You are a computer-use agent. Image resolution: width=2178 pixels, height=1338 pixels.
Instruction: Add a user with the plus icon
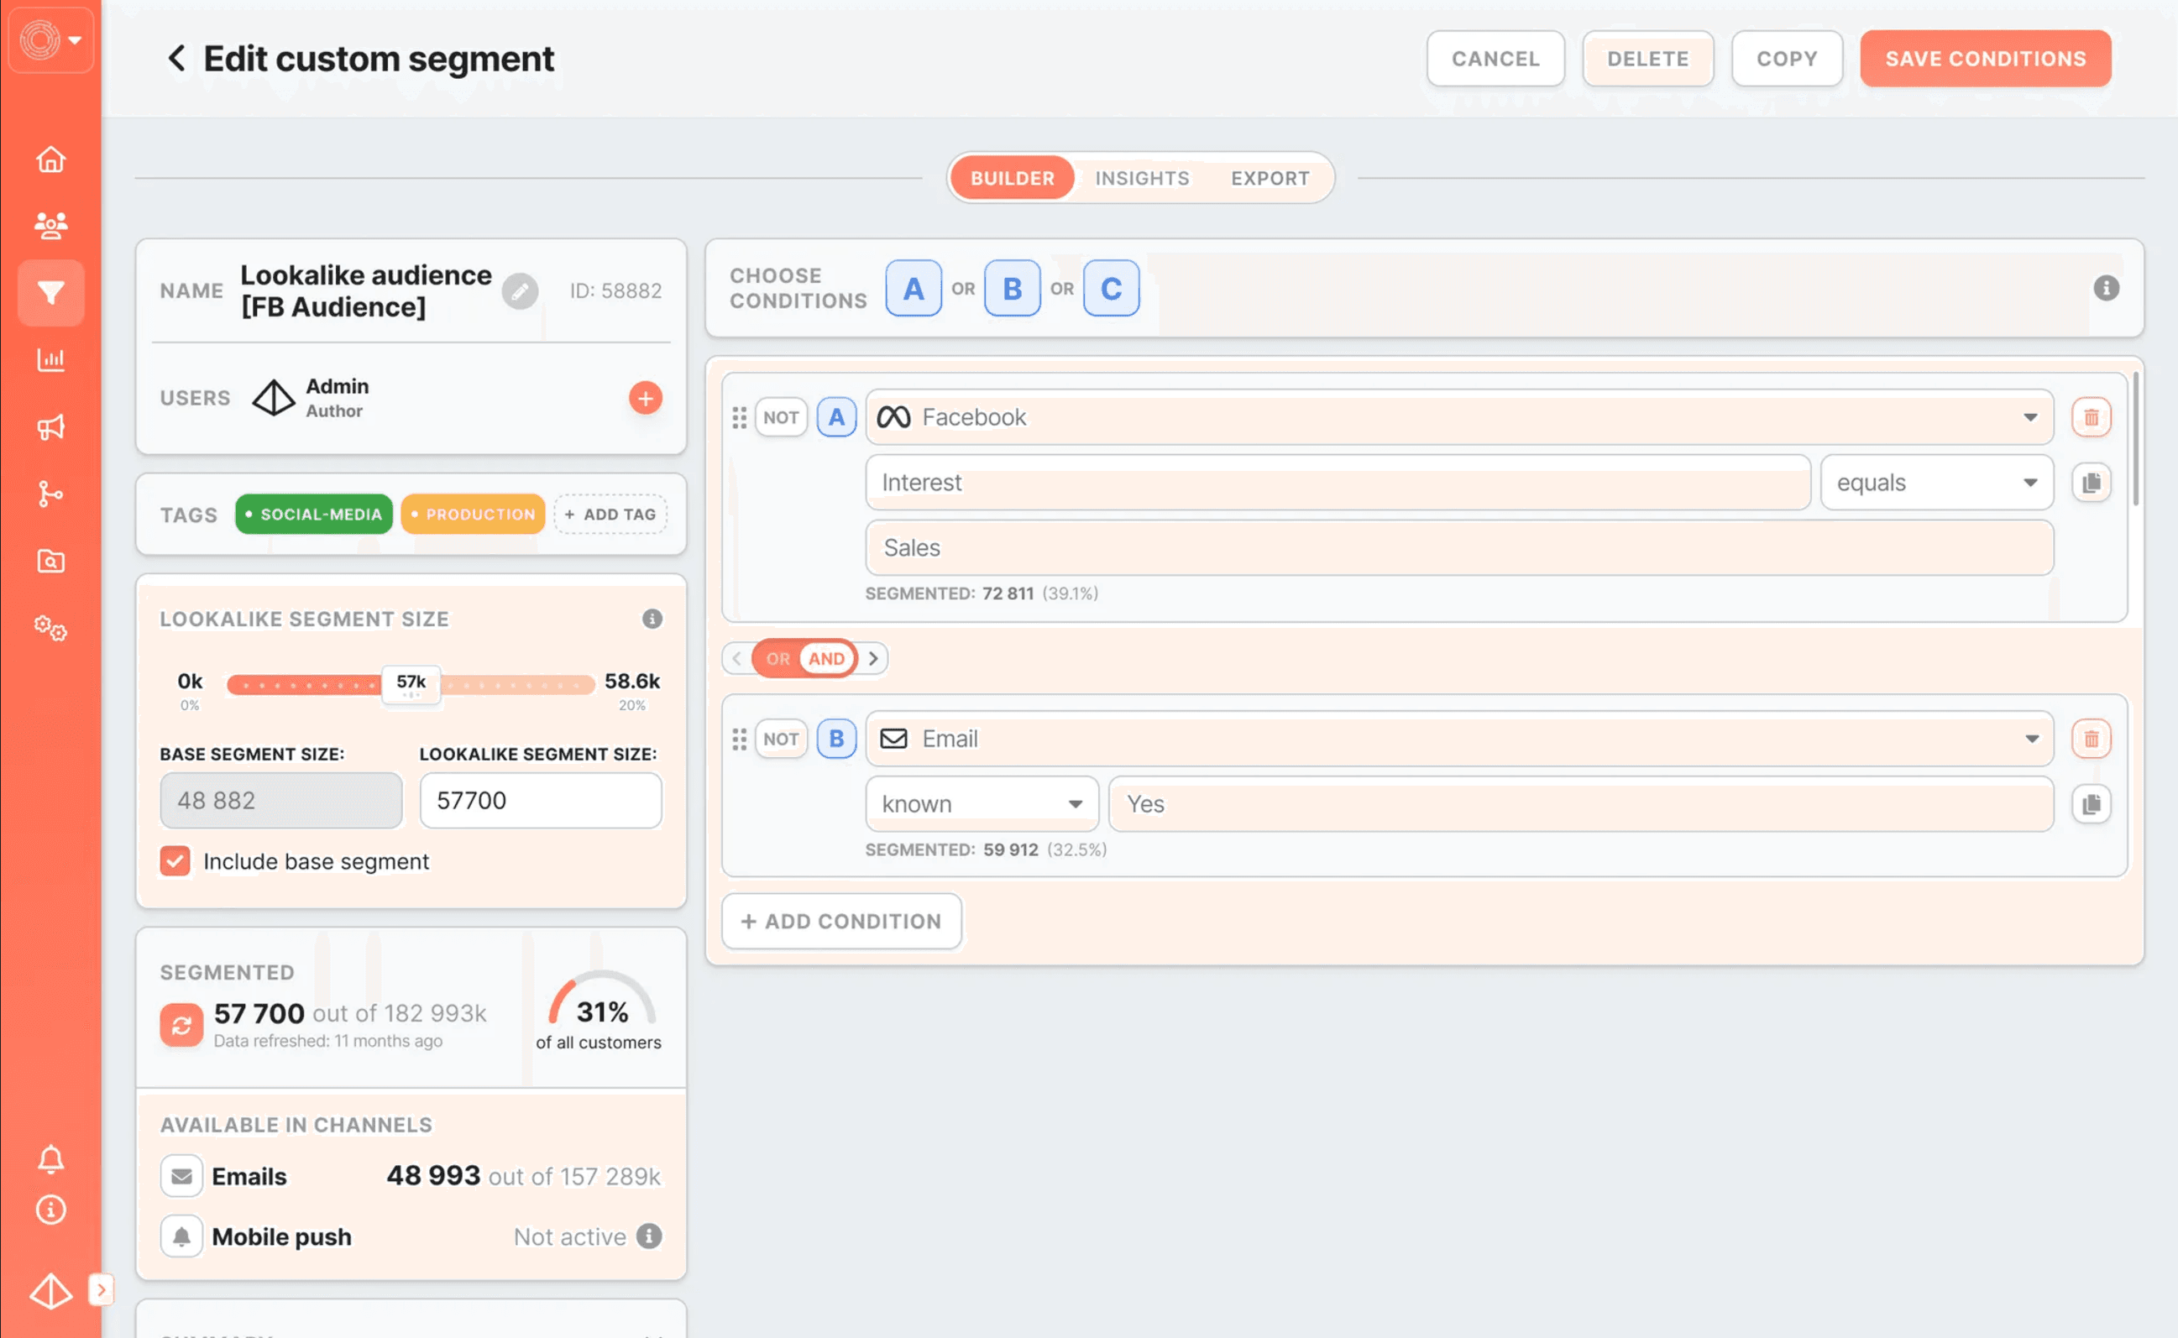tap(645, 398)
